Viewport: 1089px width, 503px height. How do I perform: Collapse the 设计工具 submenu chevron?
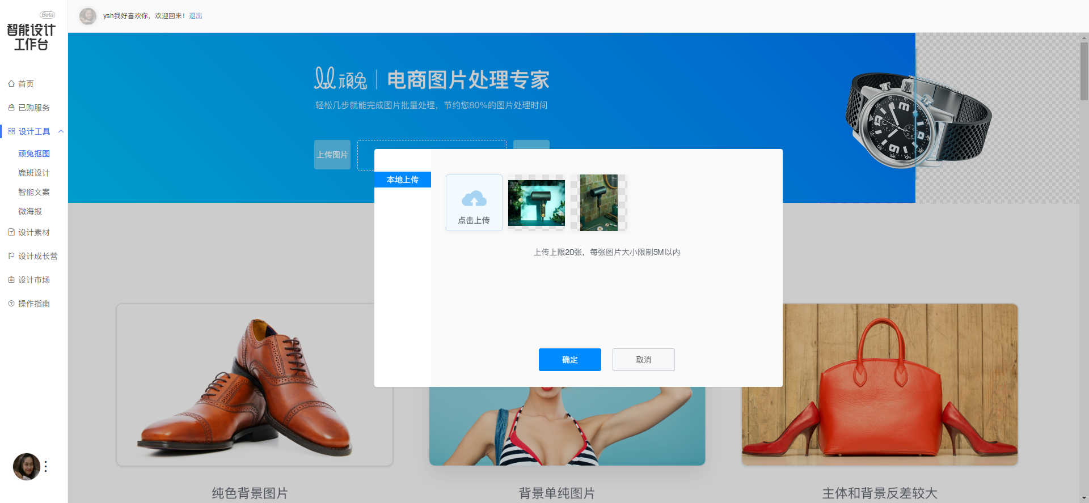click(61, 131)
